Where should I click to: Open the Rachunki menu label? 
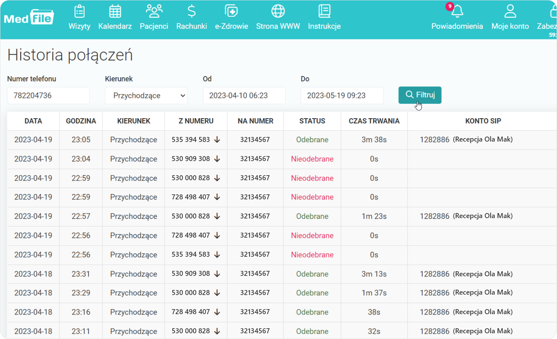click(192, 26)
